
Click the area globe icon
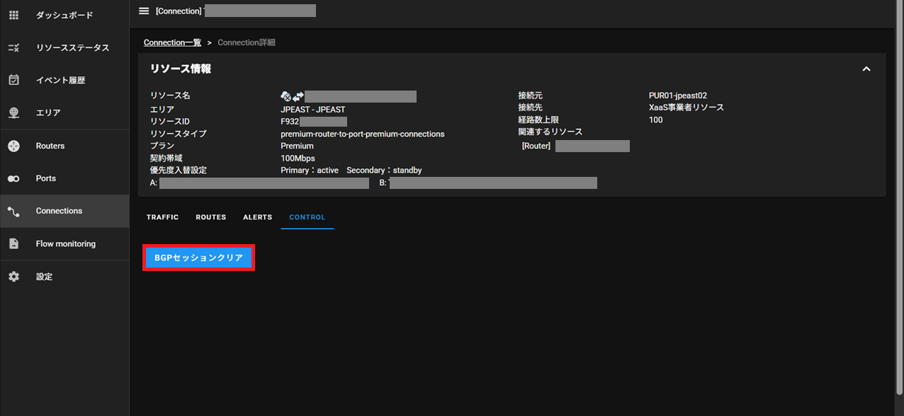[x=13, y=112]
